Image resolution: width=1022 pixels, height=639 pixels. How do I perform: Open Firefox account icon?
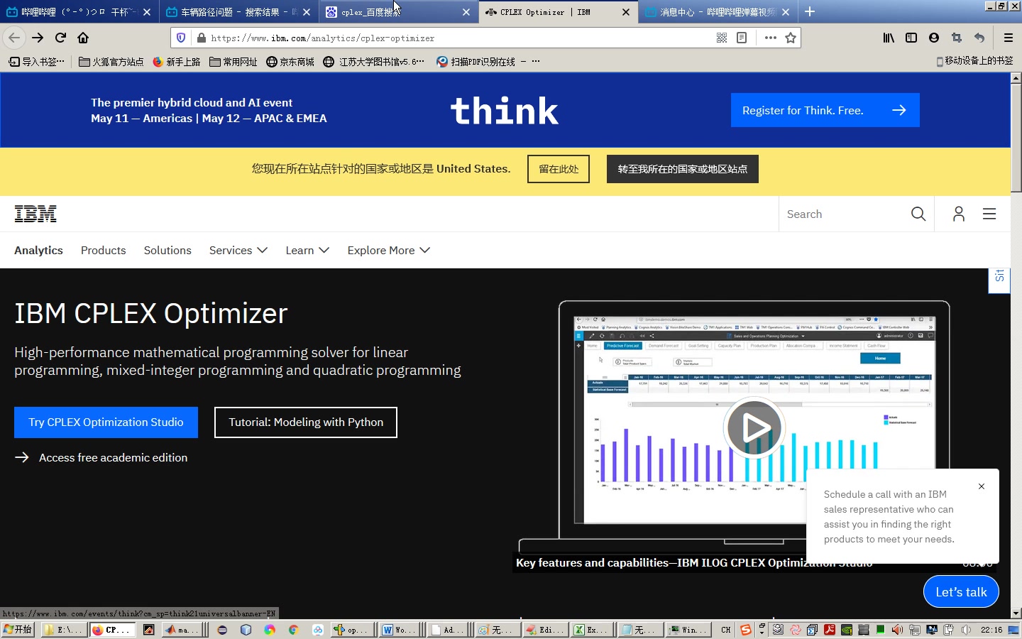[934, 38]
